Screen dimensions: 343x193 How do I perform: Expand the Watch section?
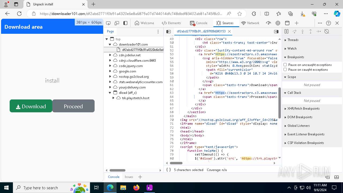pos(312,49)
